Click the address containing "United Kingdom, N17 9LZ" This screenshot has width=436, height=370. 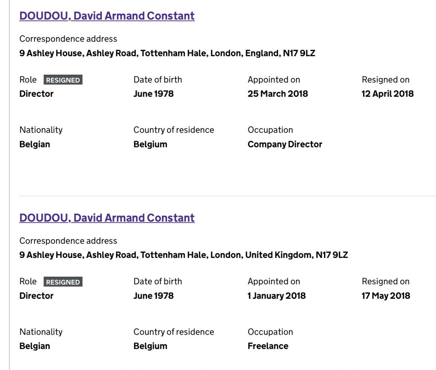pos(184,255)
